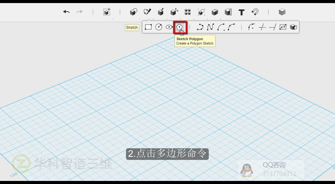This screenshot has width=335, height=184.
Task: Select the Text tool
Action: (x=241, y=12)
